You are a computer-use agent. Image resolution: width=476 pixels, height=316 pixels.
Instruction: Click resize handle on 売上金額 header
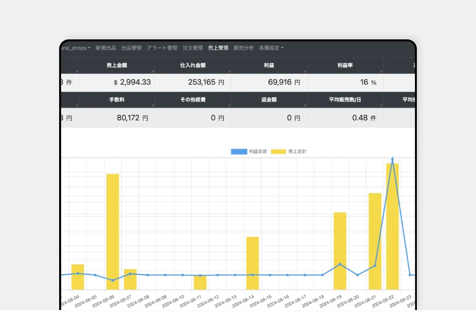coord(152,71)
